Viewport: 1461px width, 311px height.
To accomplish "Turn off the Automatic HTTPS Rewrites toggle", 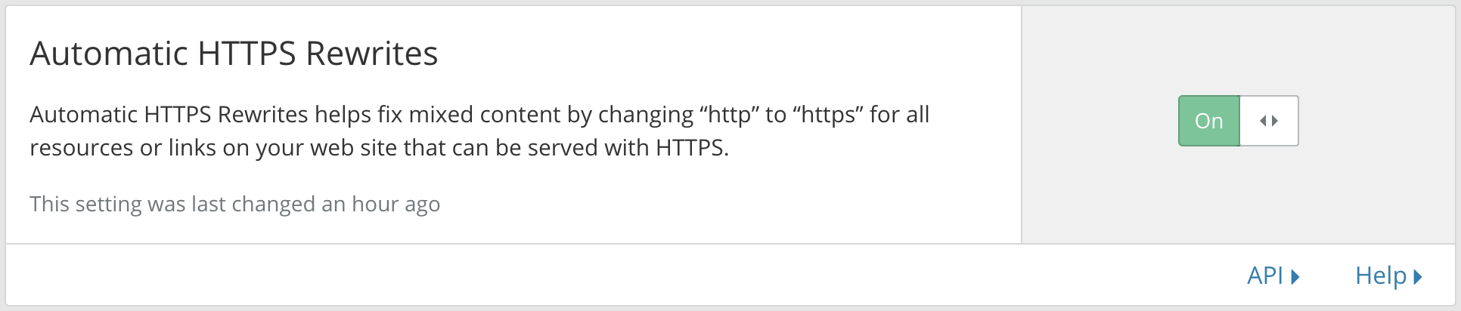I will 1238,121.
